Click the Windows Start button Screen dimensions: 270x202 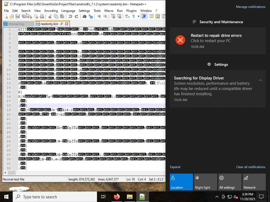tap(6, 197)
